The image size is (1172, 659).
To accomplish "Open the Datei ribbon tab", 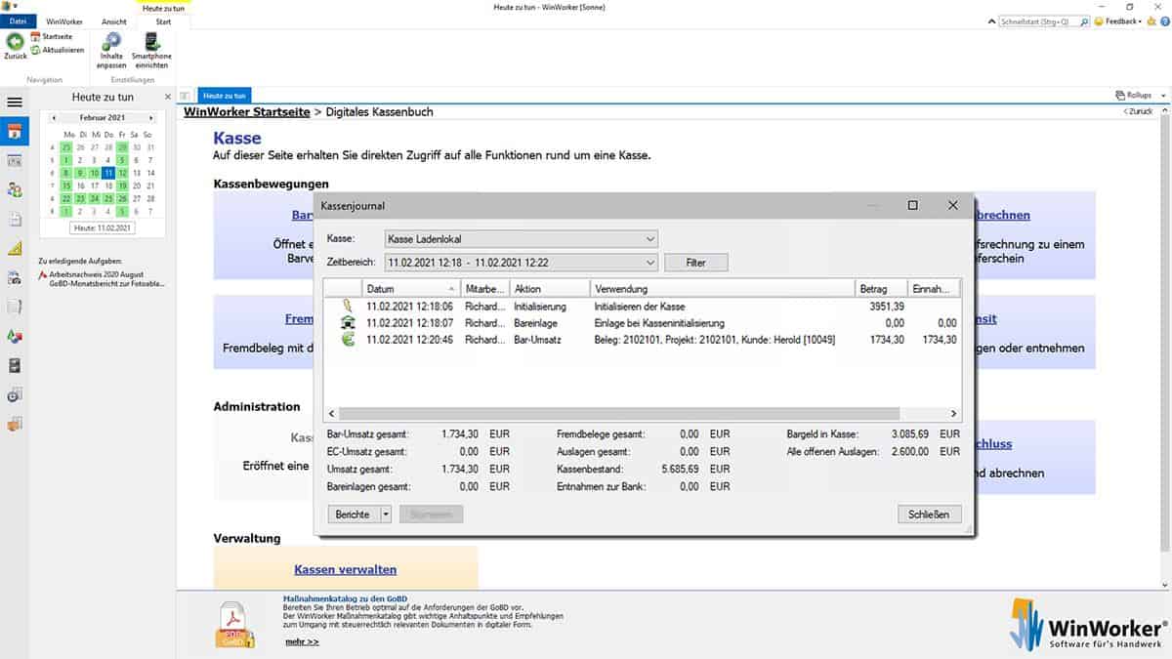I will 18,21.
